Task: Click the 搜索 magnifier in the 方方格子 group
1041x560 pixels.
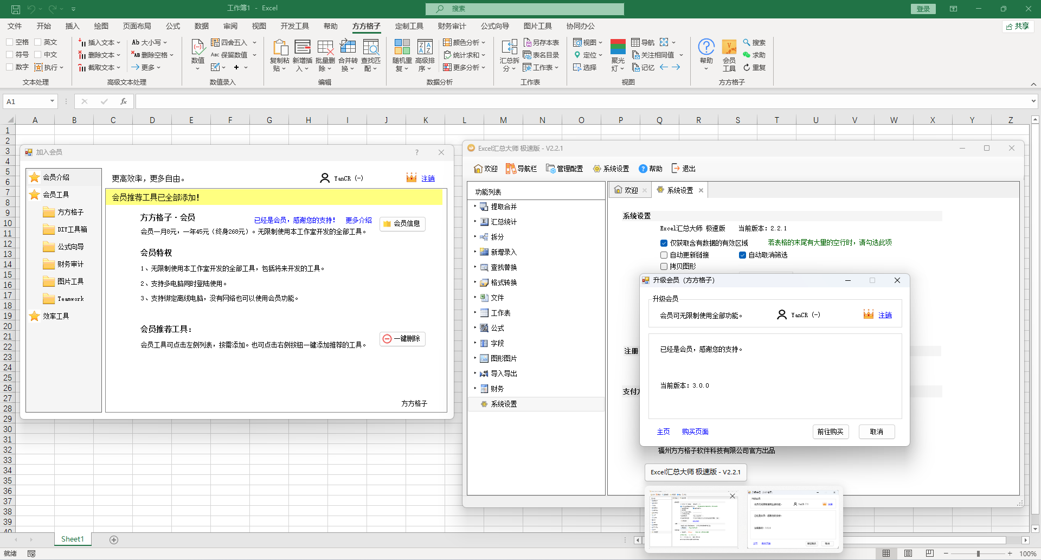Action: 747,42
